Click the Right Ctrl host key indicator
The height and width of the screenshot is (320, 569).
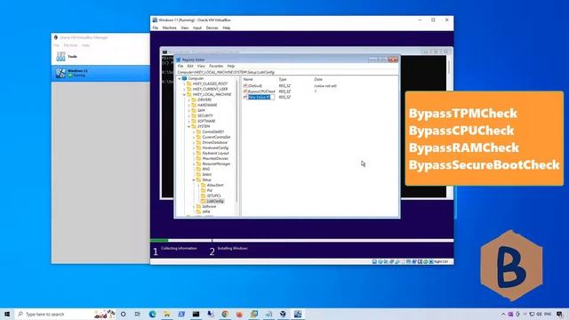[441, 261]
